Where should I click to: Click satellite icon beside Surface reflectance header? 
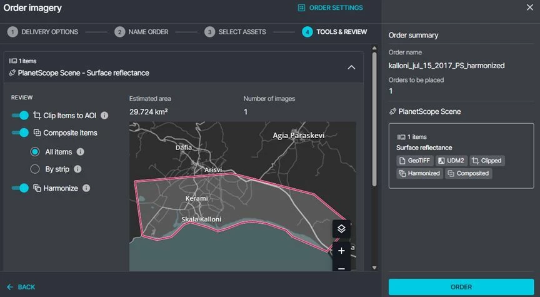coord(12,73)
